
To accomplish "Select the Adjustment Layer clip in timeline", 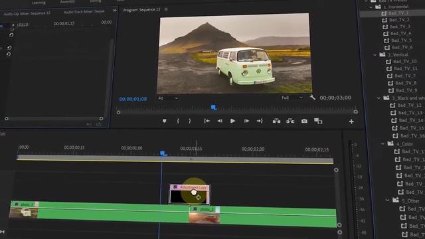I will click(x=189, y=194).
